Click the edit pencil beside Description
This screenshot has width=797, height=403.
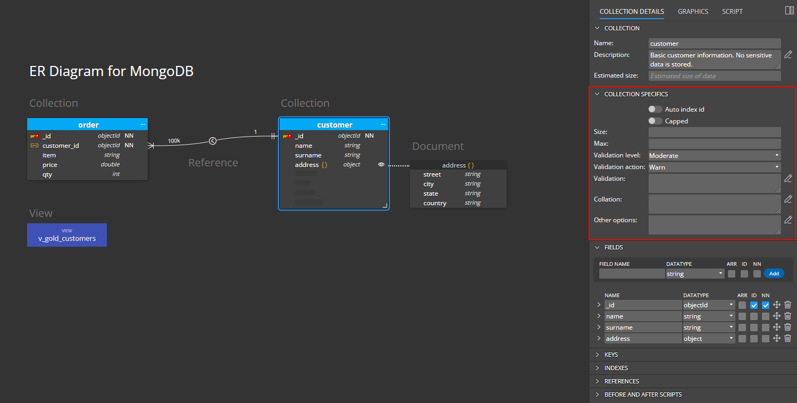tap(788, 55)
